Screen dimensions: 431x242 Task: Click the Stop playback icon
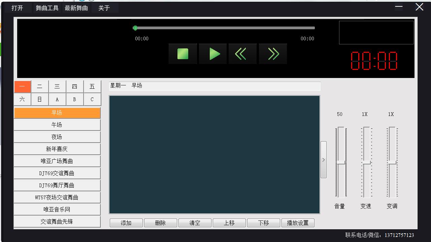pyautogui.click(x=183, y=54)
